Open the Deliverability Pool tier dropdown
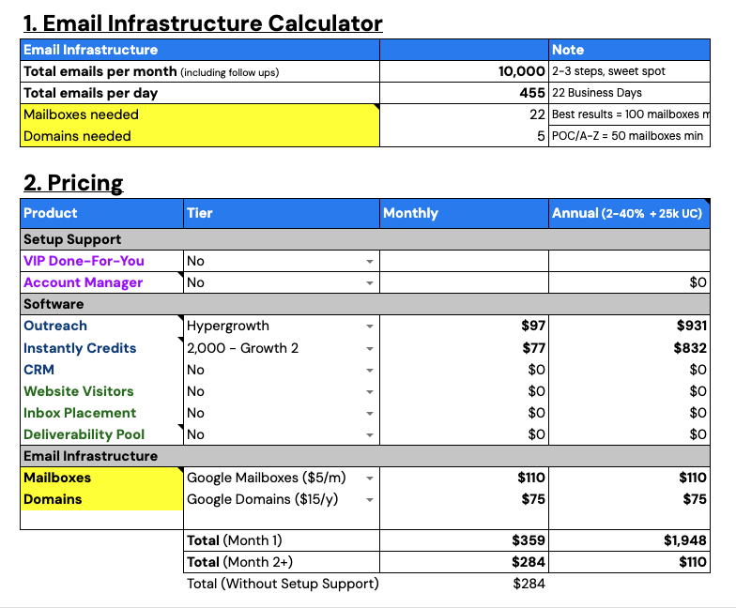Screen dimensions: 736x608 [x=370, y=434]
